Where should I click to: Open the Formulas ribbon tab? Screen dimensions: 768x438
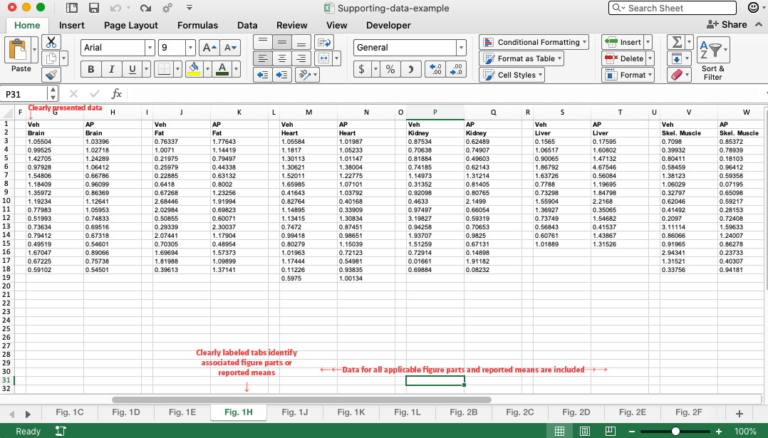197,25
